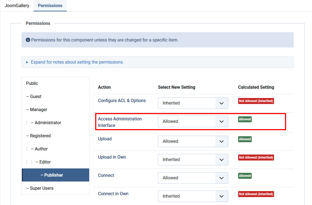312x205 pixels.
Task: Open the Connect setting dropdown
Action: pyautogui.click(x=193, y=178)
